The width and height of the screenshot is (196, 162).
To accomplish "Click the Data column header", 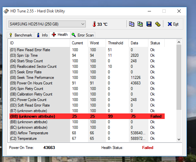I will 139,43.
